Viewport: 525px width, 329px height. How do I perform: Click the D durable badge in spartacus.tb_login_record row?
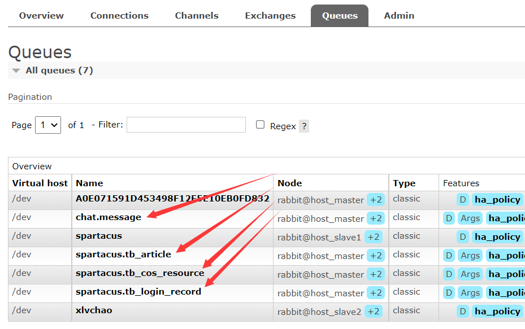click(x=449, y=293)
